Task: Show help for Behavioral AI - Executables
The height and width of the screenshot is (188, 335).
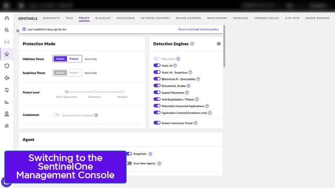Action: pos(198,79)
